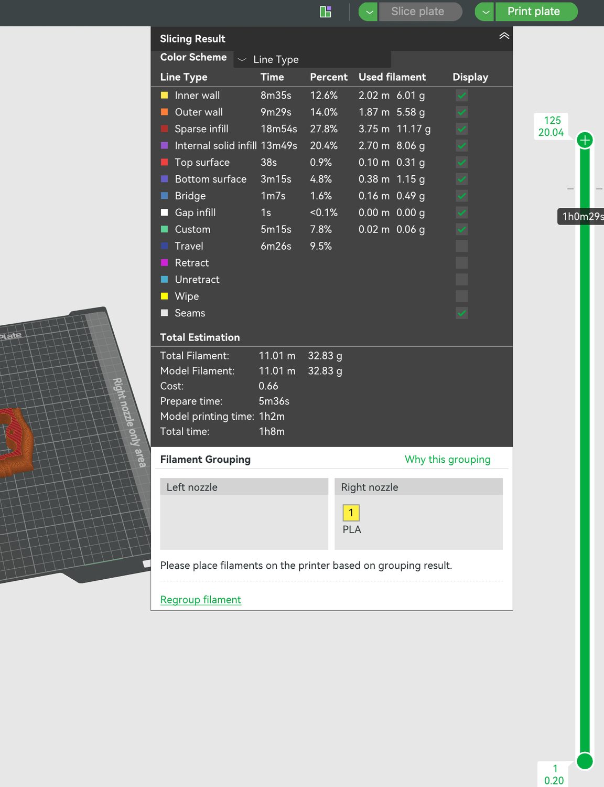
Task: Enable the Retract display checkbox
Action: pyautogui.click(x=461, y=263)
